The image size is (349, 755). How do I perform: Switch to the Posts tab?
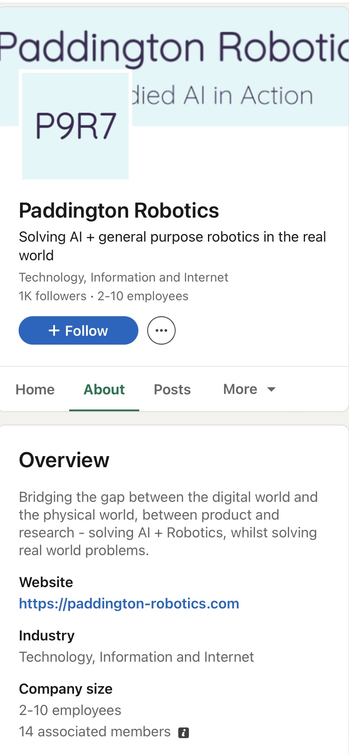point(172,389)
